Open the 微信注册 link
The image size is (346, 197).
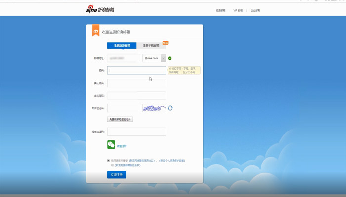click(x=122, y=146)
